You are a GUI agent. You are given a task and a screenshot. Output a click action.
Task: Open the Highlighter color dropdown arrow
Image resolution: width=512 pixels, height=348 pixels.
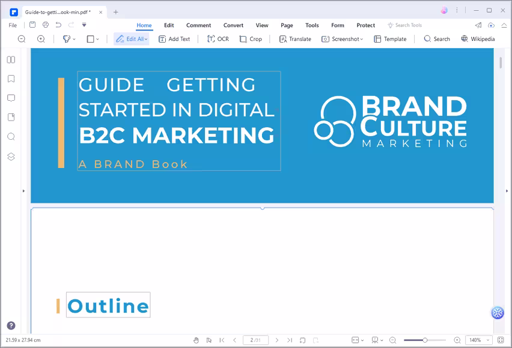[74, 39]
